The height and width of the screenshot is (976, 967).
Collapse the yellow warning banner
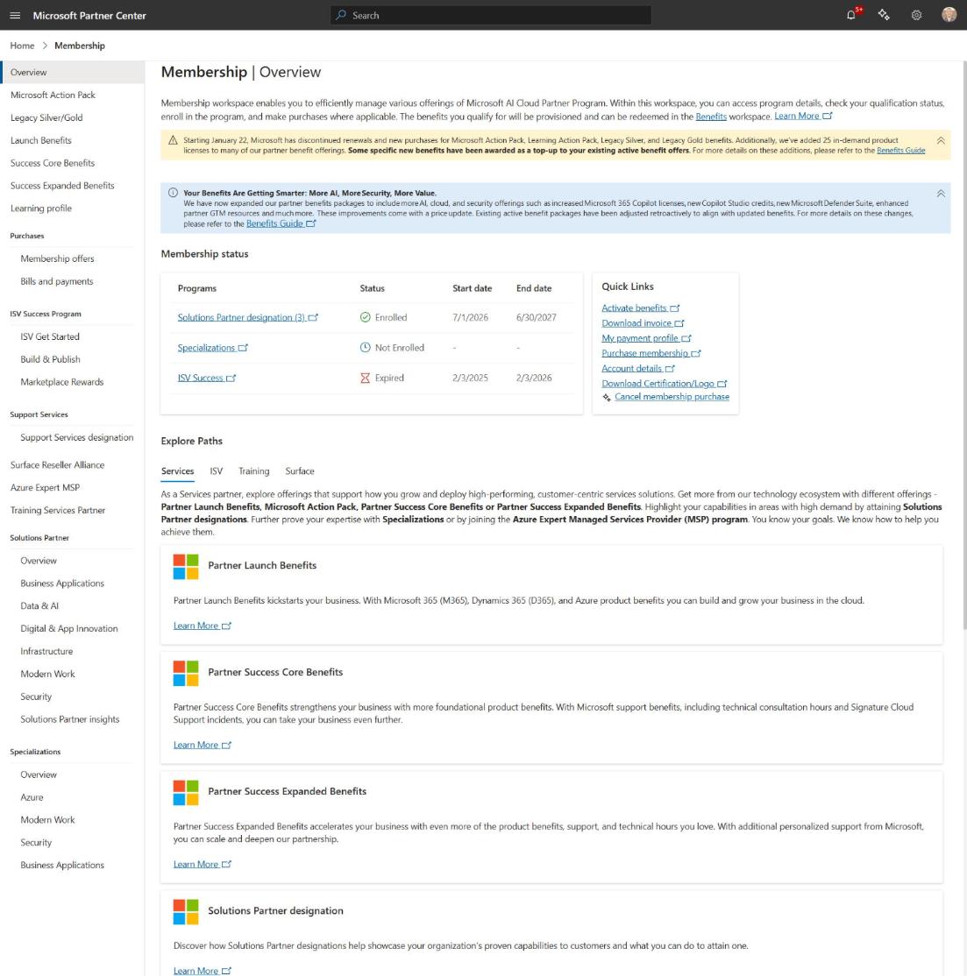[940, 141]
